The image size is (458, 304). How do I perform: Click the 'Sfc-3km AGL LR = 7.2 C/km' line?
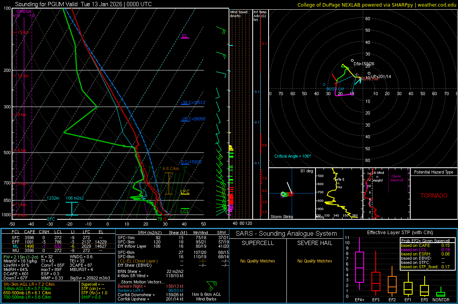point(29,284)
